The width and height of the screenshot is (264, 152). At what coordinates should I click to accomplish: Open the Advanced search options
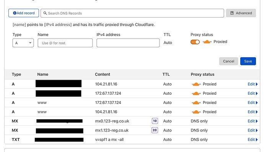[241, 13]
